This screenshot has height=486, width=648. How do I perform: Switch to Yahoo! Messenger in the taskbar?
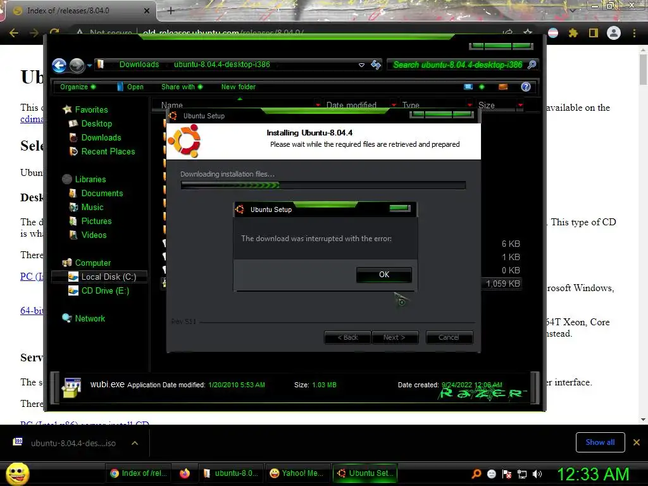point(297,473)
